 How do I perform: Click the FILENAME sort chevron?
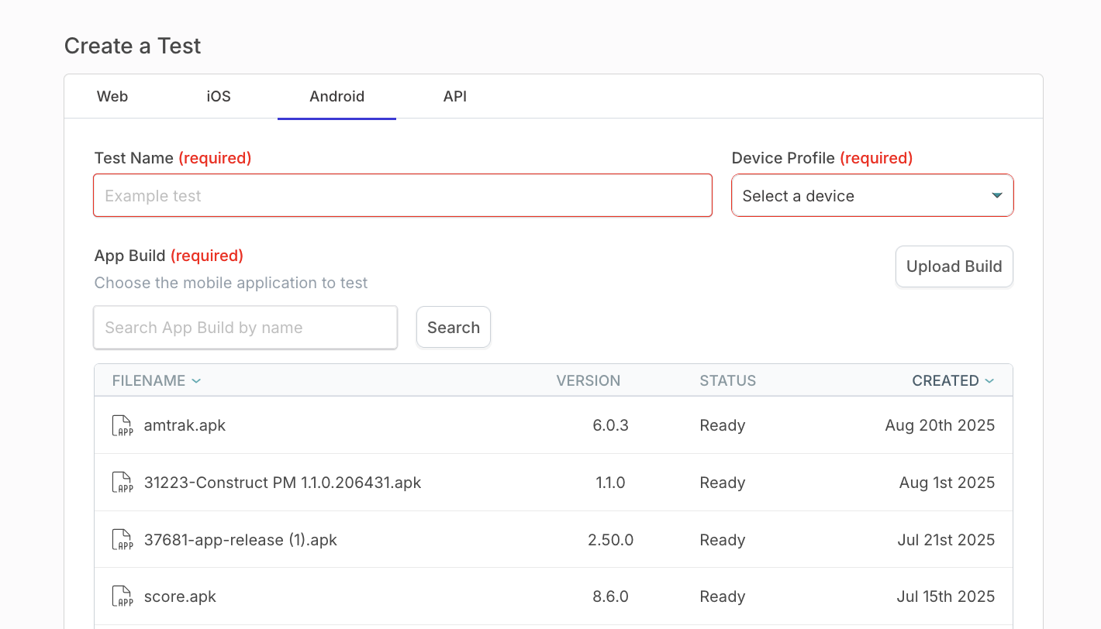click(x=195, y=380)
